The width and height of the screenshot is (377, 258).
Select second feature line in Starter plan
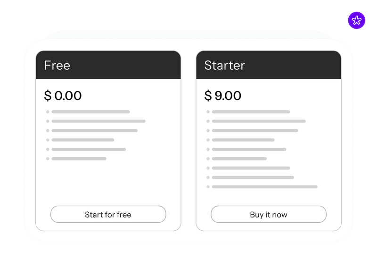point(258,121)
